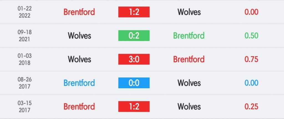
Task: Click Brentford in the 03-15 2017 match
Action: (79, 107)
